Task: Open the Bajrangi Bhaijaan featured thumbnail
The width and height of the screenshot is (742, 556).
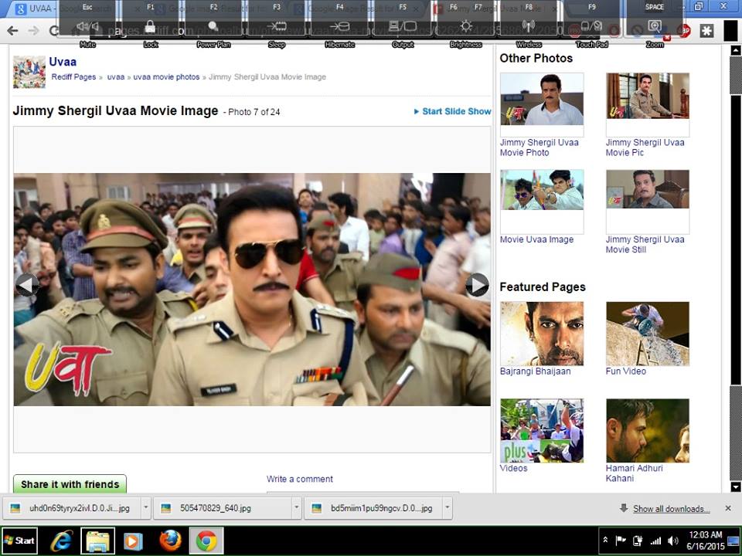Action: [541, 334]
